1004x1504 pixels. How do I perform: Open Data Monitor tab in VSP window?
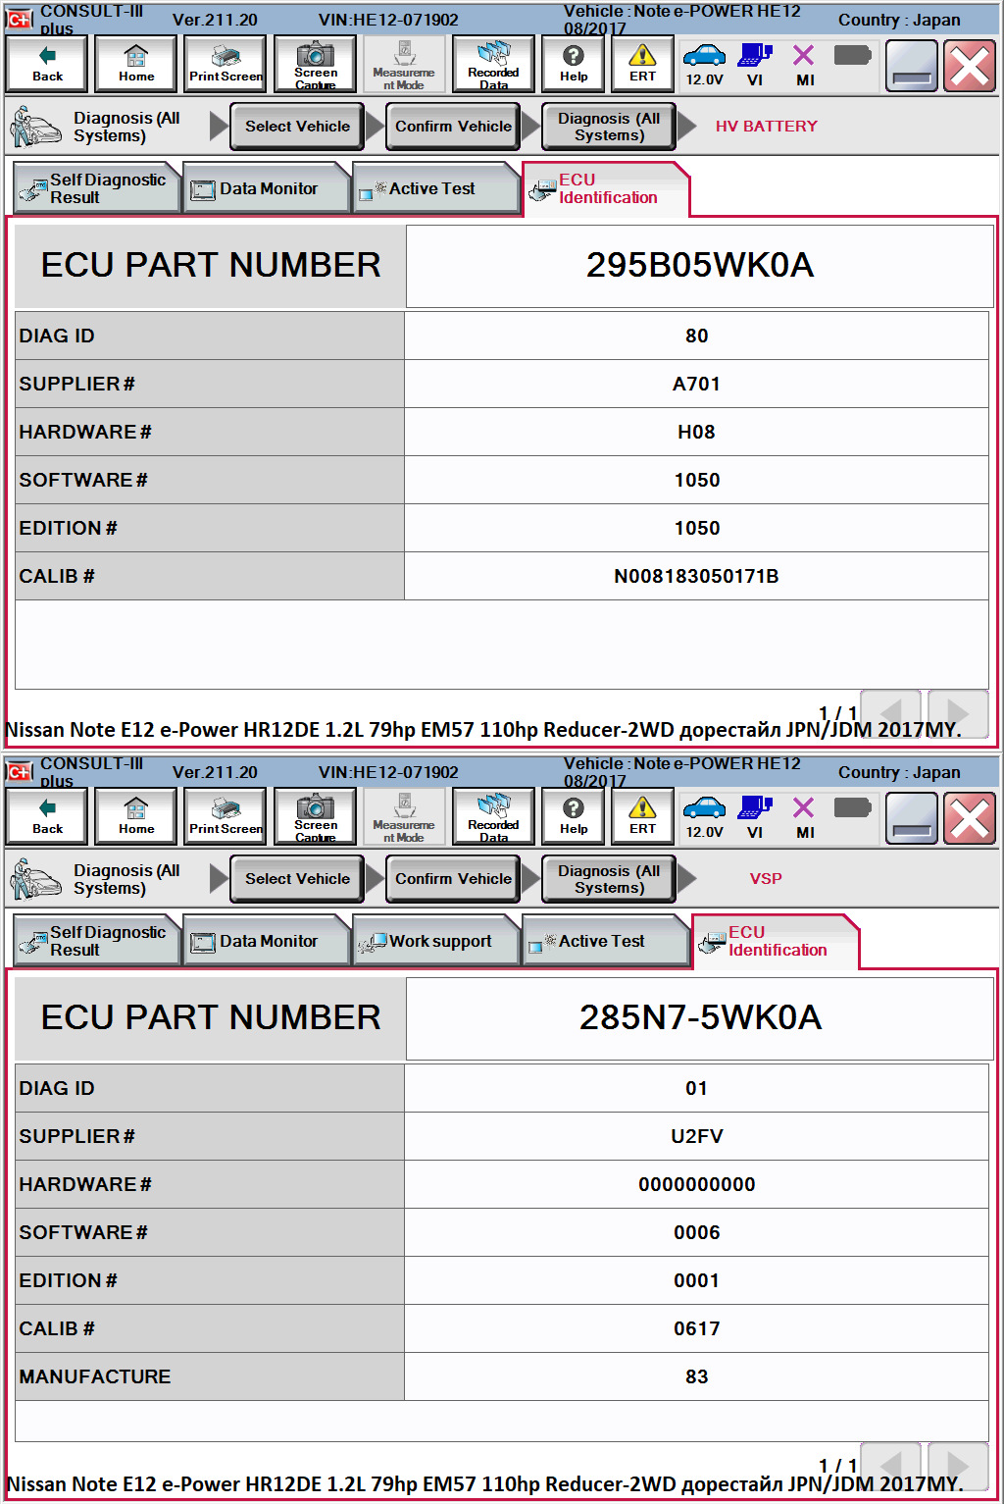[x=267, y=941]
